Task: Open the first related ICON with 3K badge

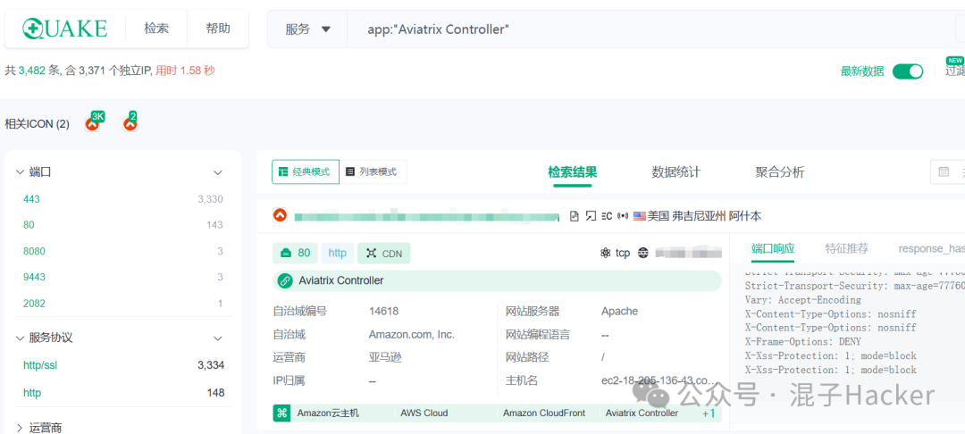Action: click(93, 123)
